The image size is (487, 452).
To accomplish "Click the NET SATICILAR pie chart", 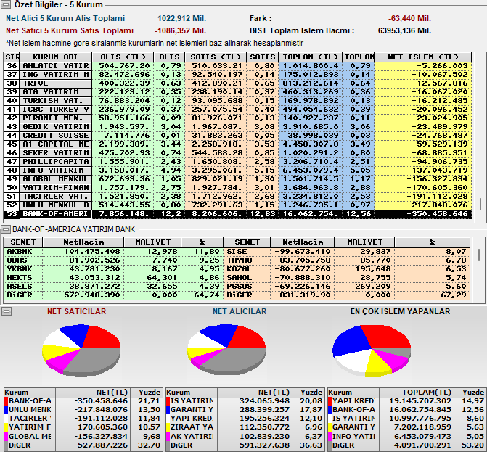I will tap(81, 350).
